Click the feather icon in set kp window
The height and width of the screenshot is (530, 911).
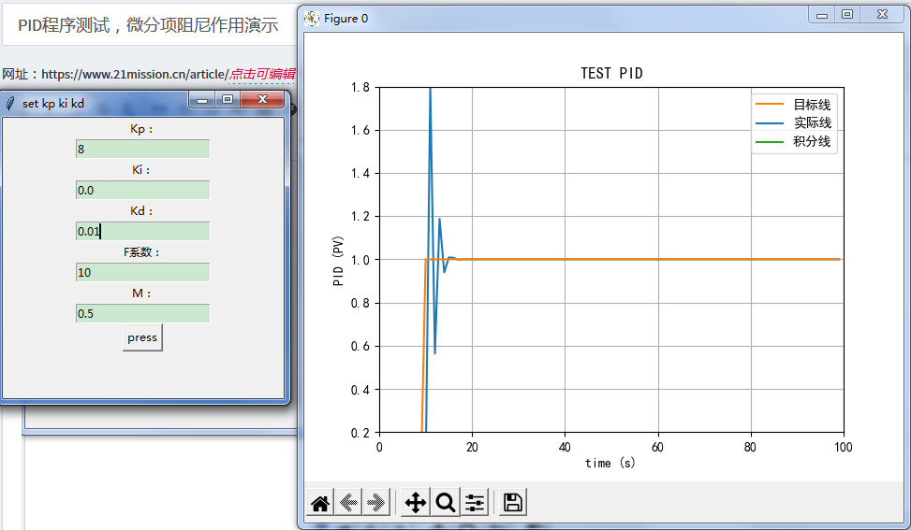10,104
